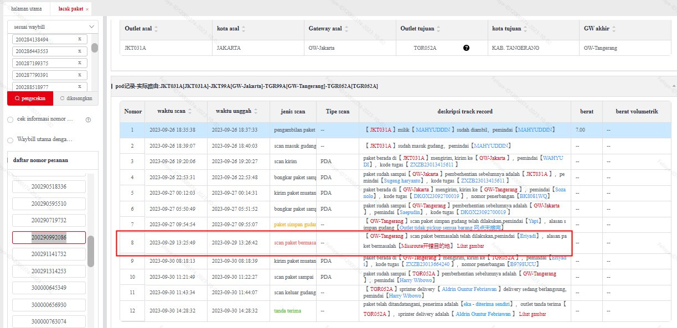Select order number 200290518336
This screenshot has width=677, height=328.
[x=49, y=187]
